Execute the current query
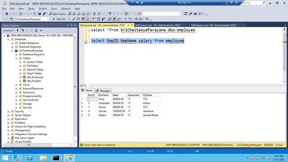The width and height of the screenshot is (288, 162). [59, 19]
